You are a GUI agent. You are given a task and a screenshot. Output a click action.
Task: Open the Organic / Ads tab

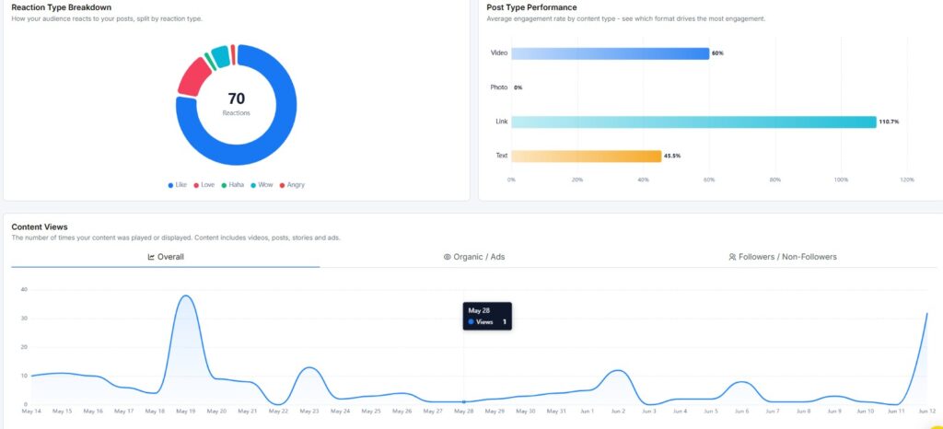[x=474, y=257]
